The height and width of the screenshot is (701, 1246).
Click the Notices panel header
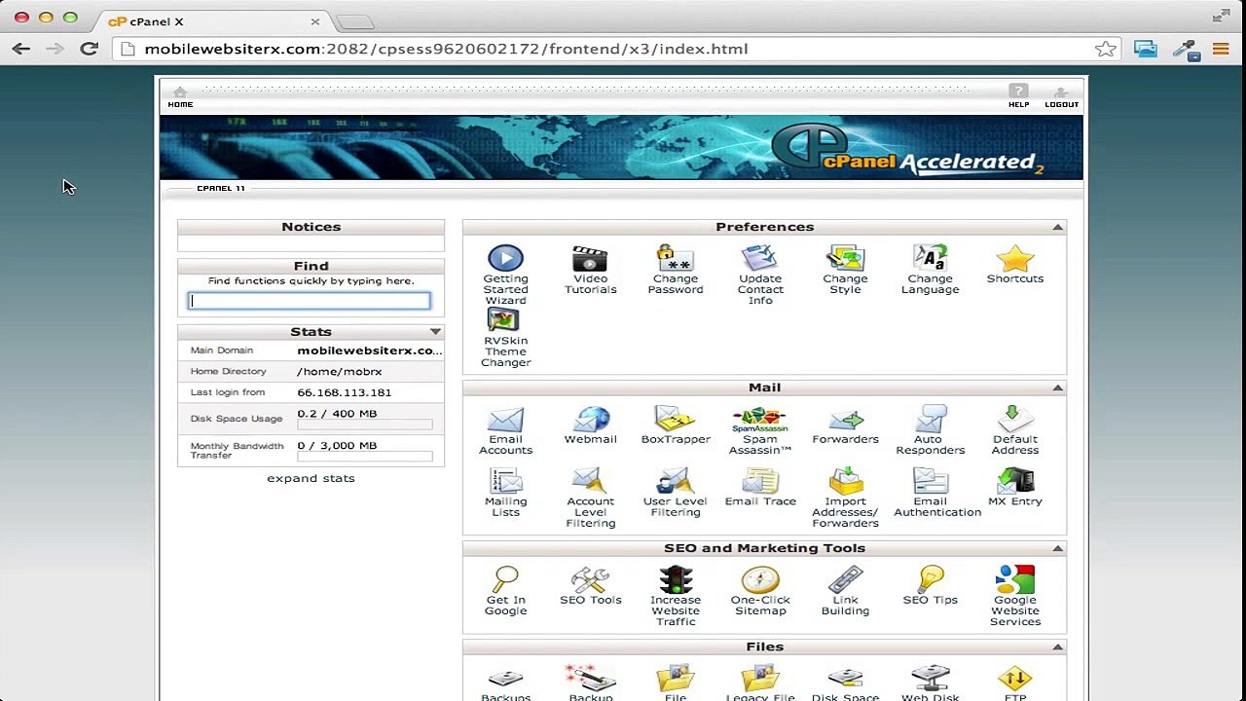[311, 227]
